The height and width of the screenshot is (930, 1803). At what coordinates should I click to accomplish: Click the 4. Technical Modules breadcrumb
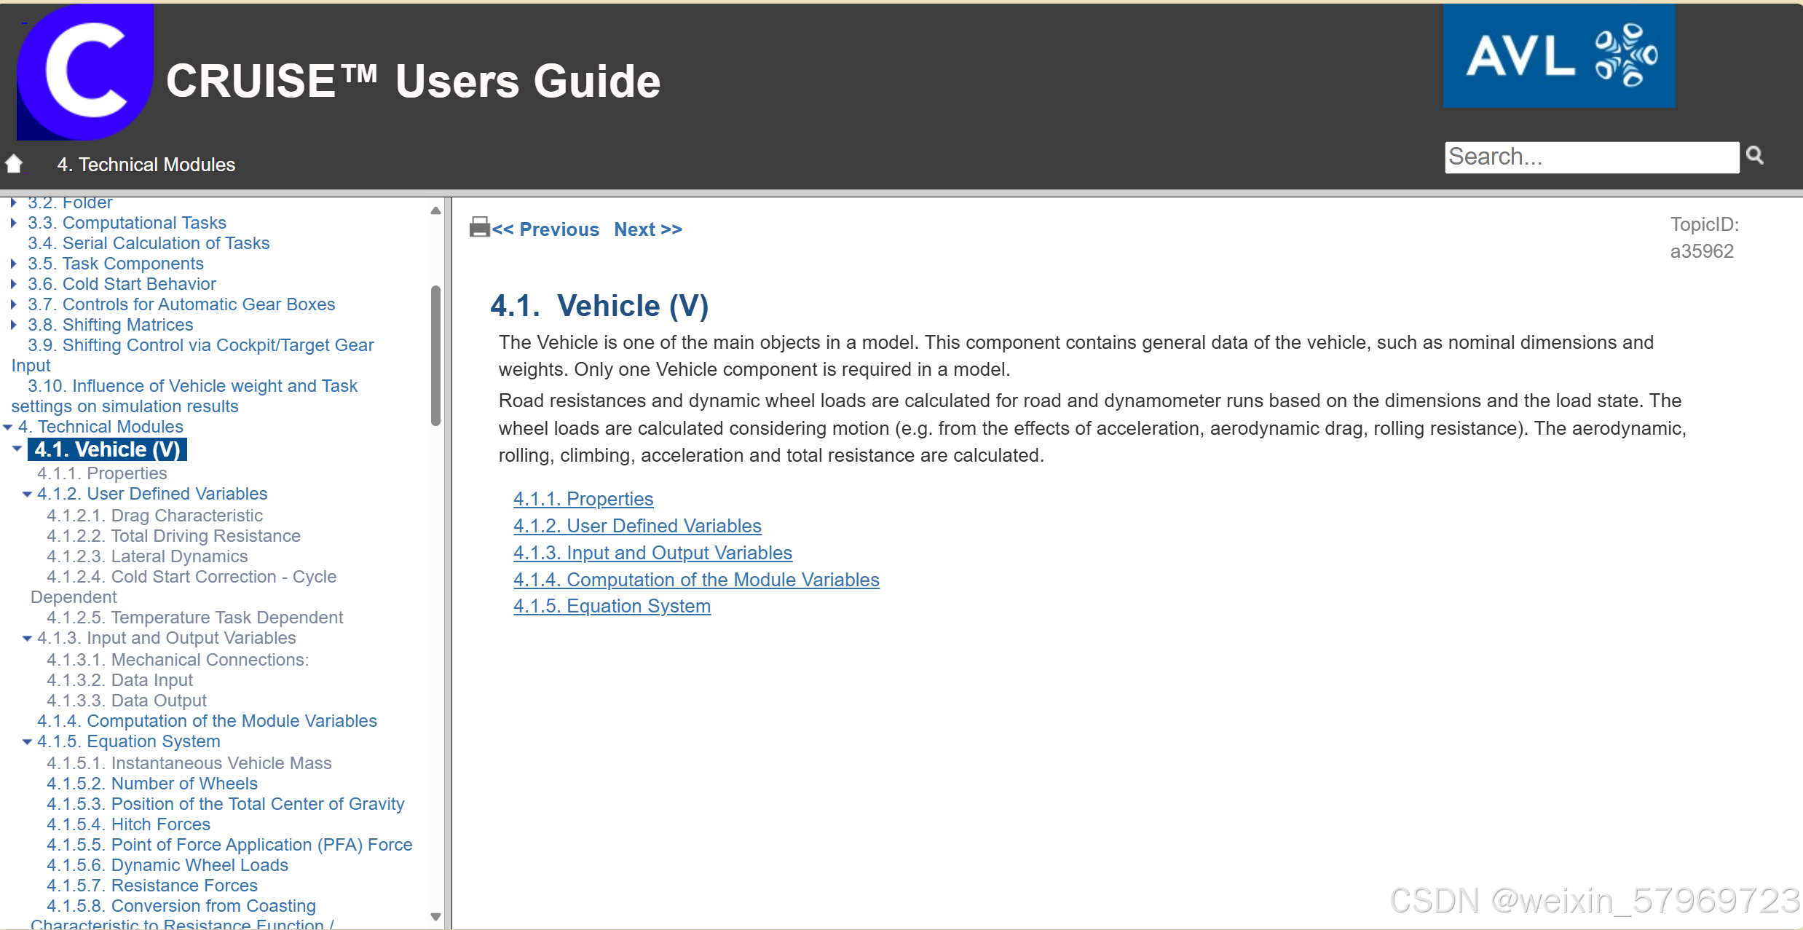pyautogui.click(x=146, y=165)
